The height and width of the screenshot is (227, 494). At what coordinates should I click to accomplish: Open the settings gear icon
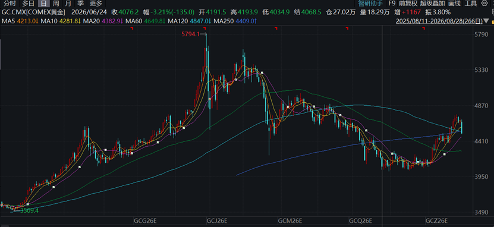(x=484, y=4)
